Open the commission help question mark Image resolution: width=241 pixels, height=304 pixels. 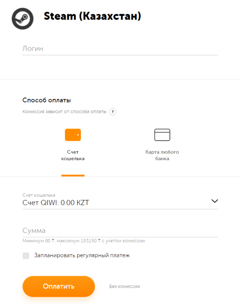[x=113, y=112]
